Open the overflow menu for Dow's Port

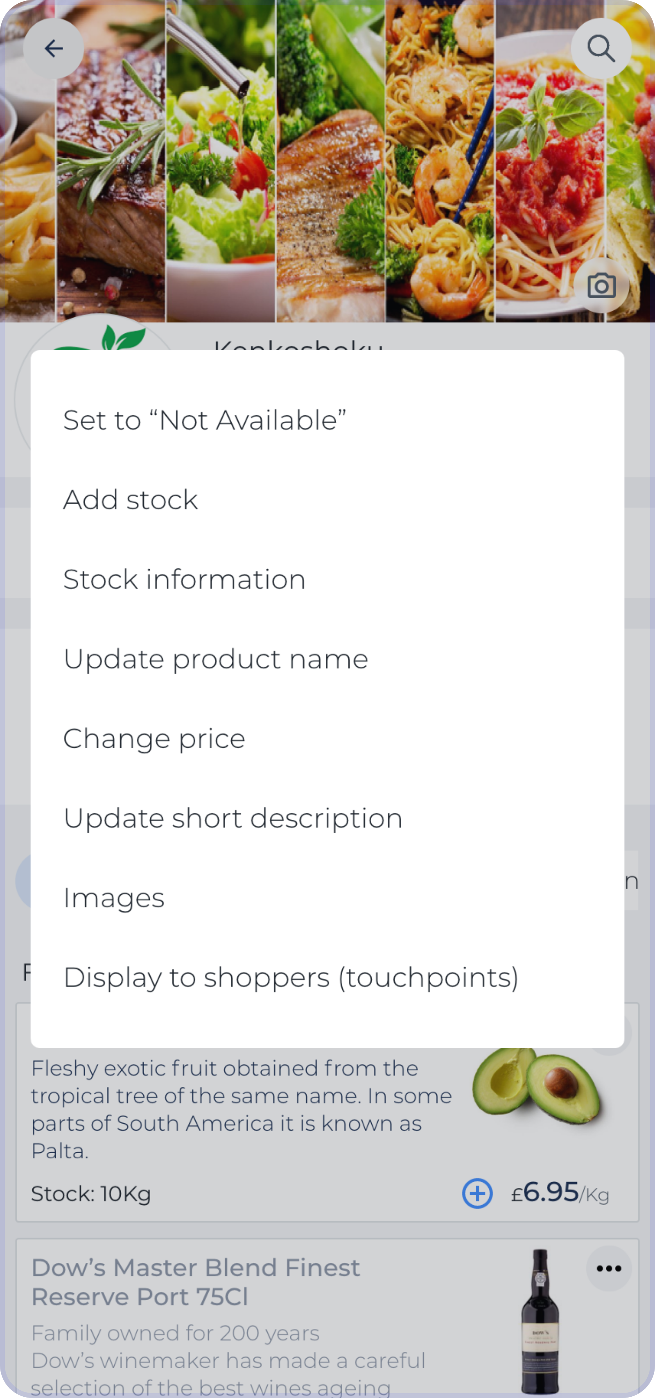point(608,1268)
